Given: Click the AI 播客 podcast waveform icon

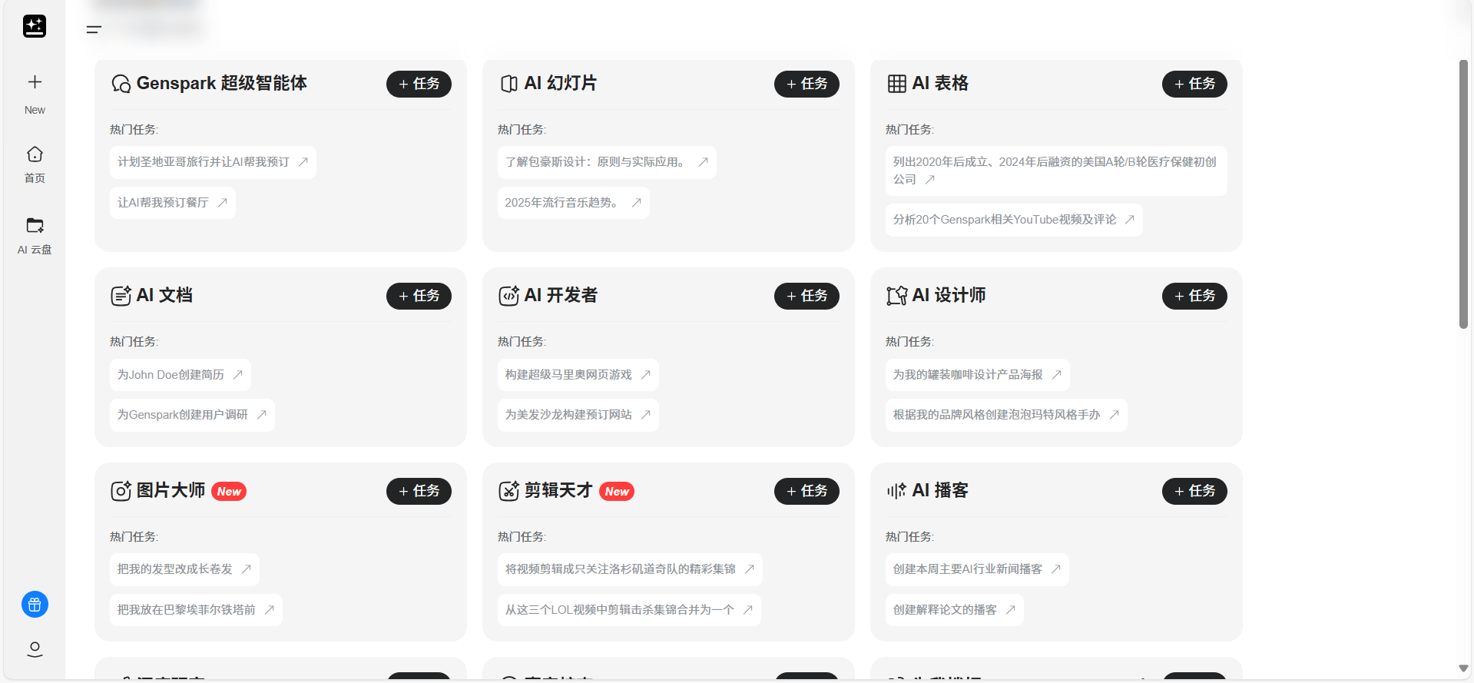Looking at the screenshot, I should point(896,491).
